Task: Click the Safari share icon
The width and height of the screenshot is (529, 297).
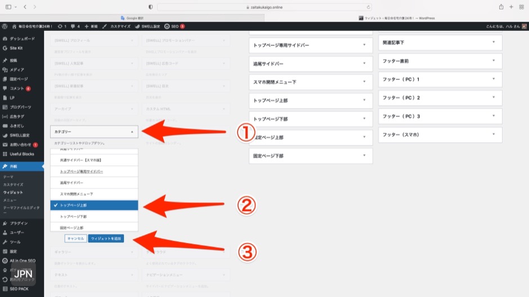Action: (x=501, y=7)
